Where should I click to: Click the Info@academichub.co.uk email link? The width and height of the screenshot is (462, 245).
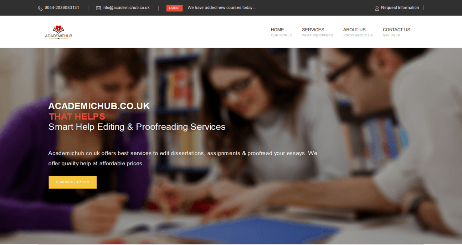(x=126, y=7)
